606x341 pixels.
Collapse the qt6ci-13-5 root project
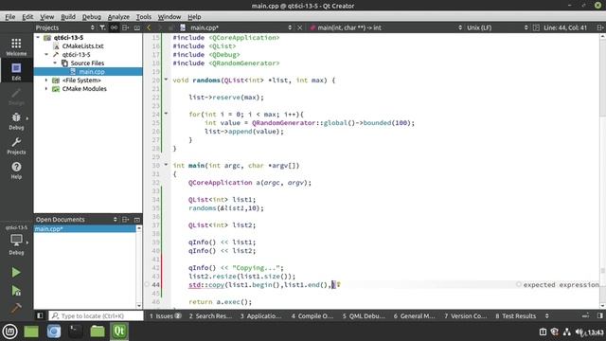[x=38, y=38]
